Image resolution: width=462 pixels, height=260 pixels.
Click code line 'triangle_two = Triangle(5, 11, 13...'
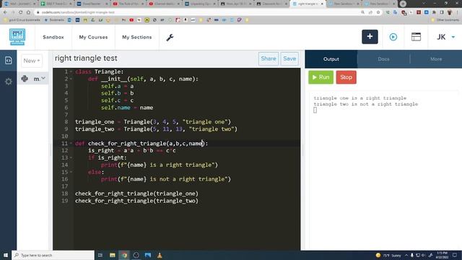[x=156, y=129]
